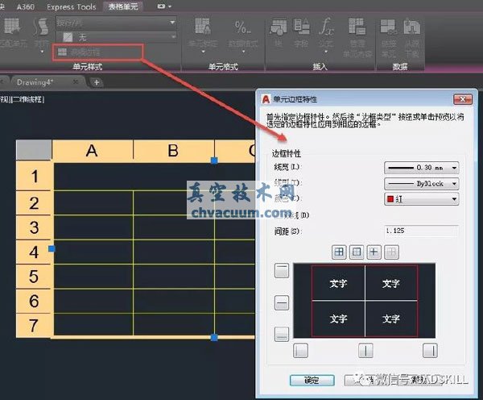Click the cell Alignment ribbon icon
Image resolution: width=483 pixels, height=400 pixels.
(41, 27)
